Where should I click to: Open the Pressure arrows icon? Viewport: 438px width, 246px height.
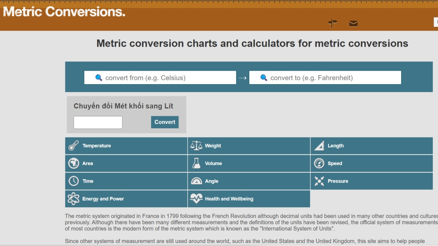tap(319, 181)
